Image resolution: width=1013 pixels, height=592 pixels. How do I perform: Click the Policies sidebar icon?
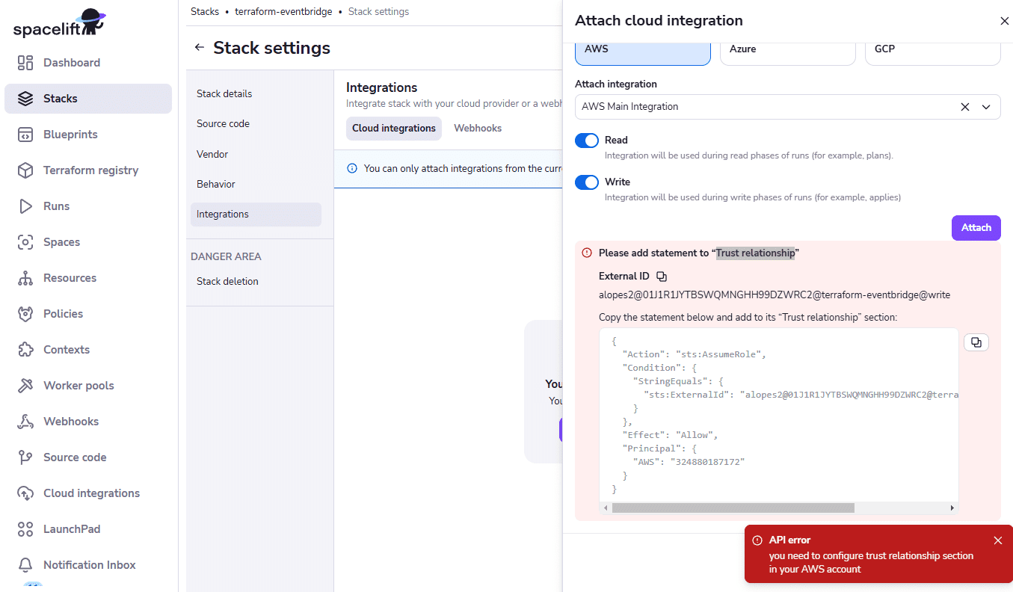coord(25,314)
